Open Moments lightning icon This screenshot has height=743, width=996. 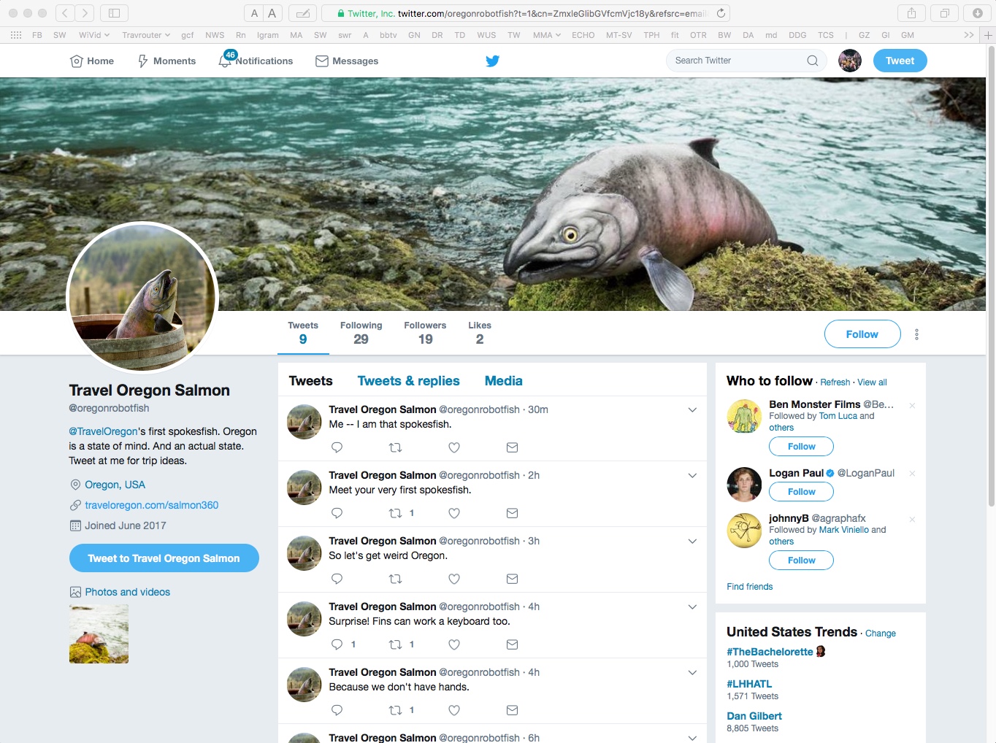(x=143, y=61)
